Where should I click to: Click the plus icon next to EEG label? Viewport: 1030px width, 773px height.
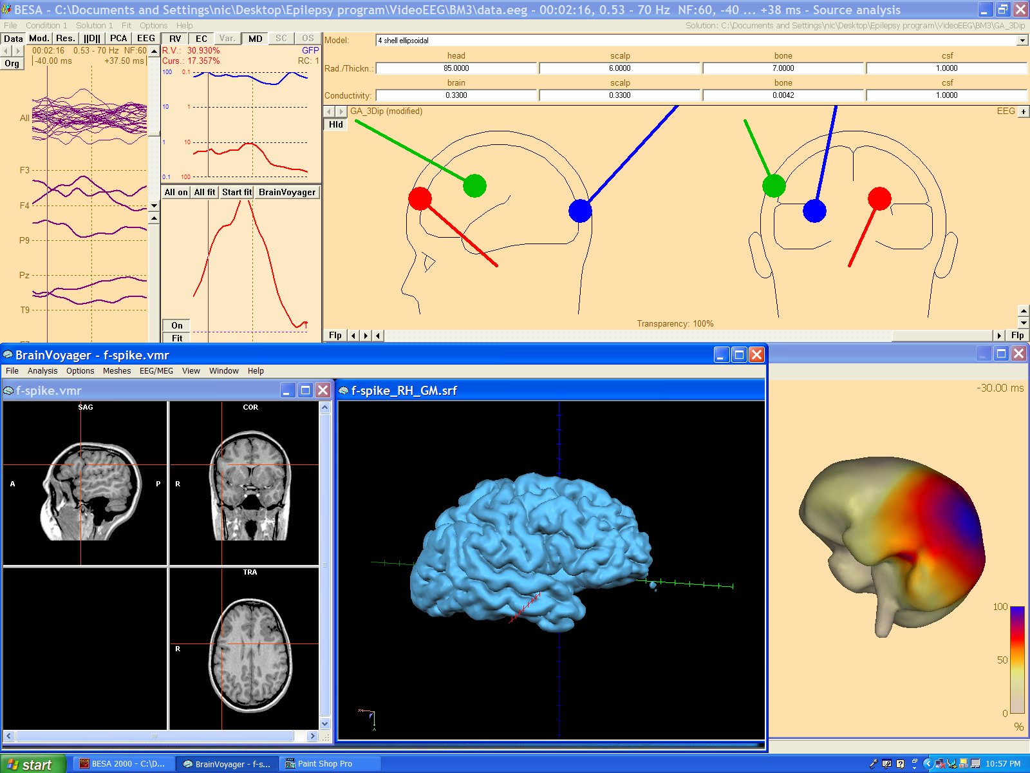pyautogui.click(x=1024, y=111)
